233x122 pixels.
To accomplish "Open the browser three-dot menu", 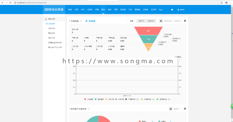I will [x=230, y=3].
